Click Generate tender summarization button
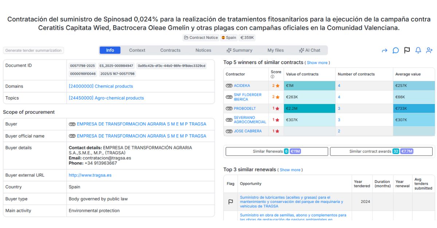The height and width of the screenshot is (228, 437). pos(34,50)
